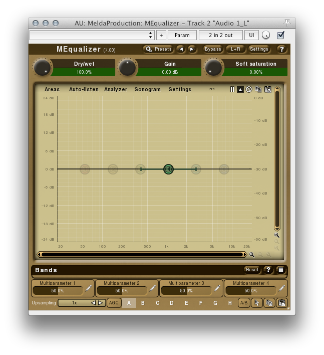Select preset slot G
This screenshot has width=324, height=355.
215,303
